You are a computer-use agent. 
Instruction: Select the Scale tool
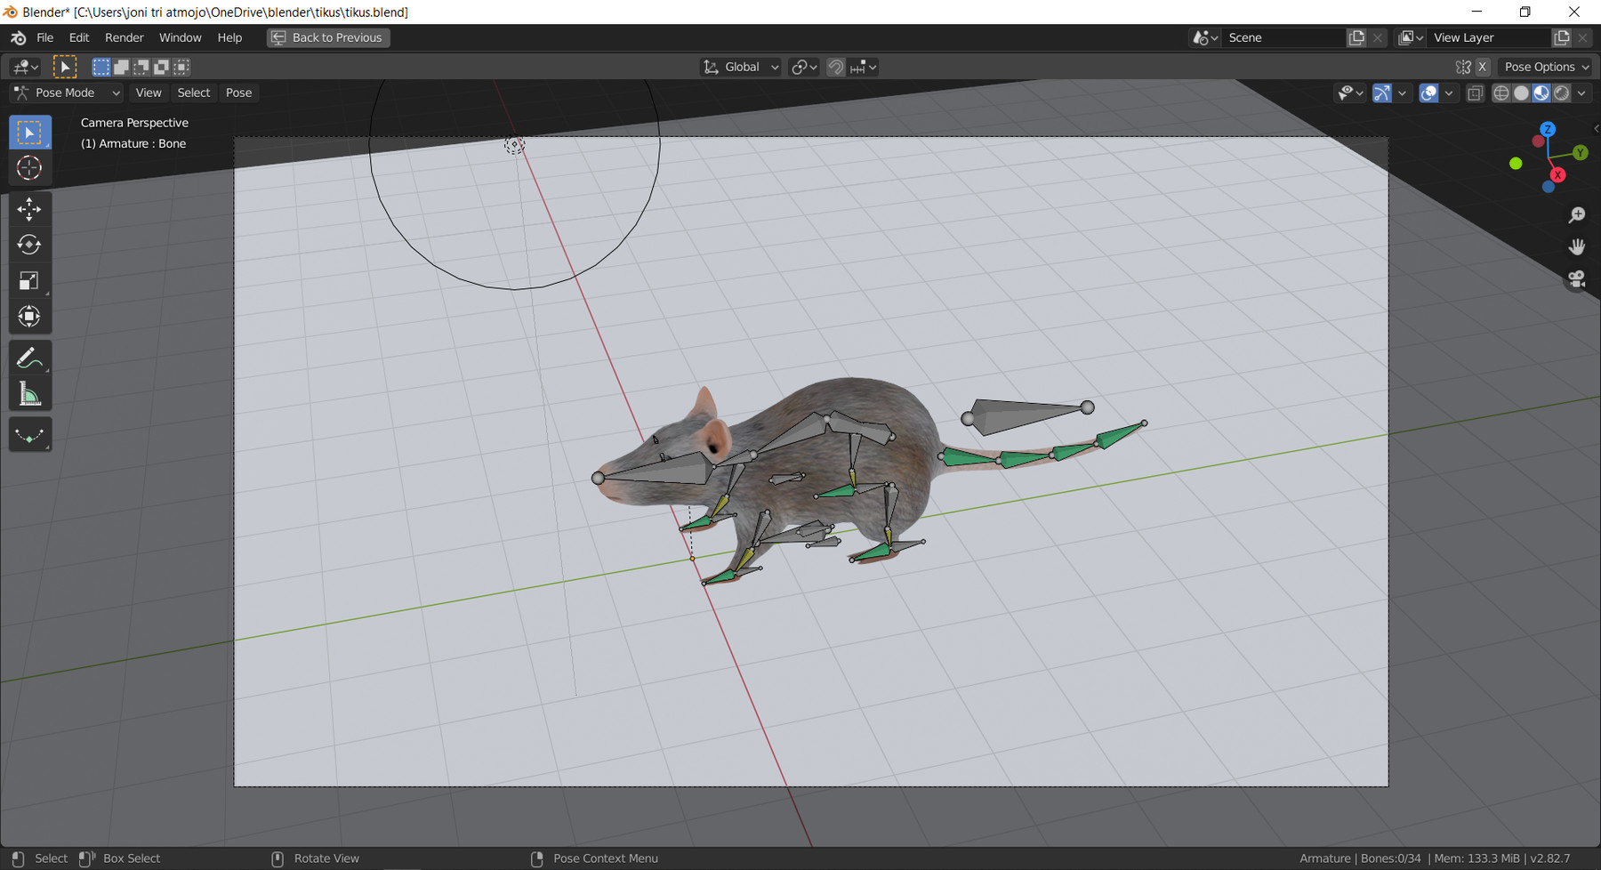point(29,280)
